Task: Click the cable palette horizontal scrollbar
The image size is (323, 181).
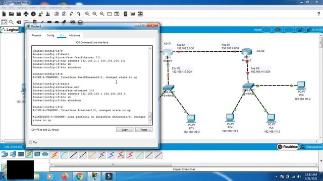Action: coord(113,164)
